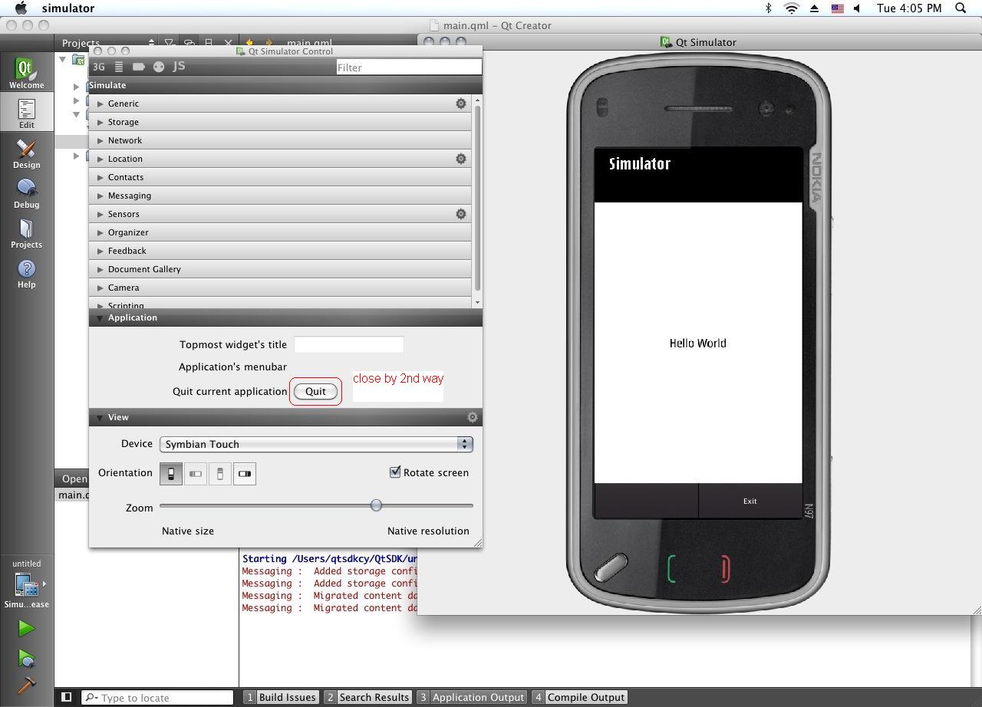Click the Simulate list vertical scrollbar
The height and width of the screenshot is (707, 982).
[477, 198]
